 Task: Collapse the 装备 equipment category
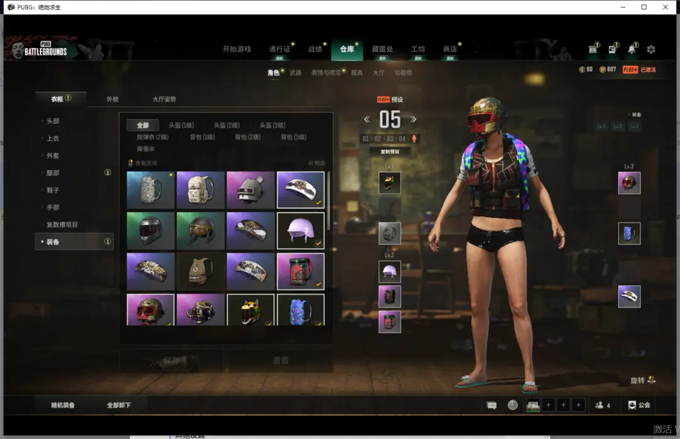(74, 242)
